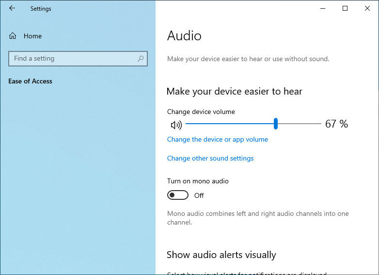Image resolution: width=379 pixels, height=275 pixels.
Task: Click the 67 % volume value
Action: [336, 124]
